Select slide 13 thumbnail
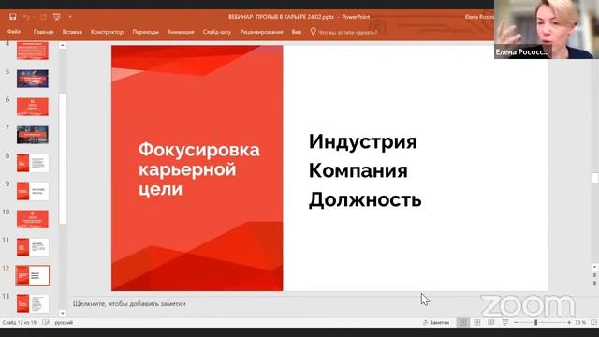Viewport: 599px width, 337px height. [33, 303]
